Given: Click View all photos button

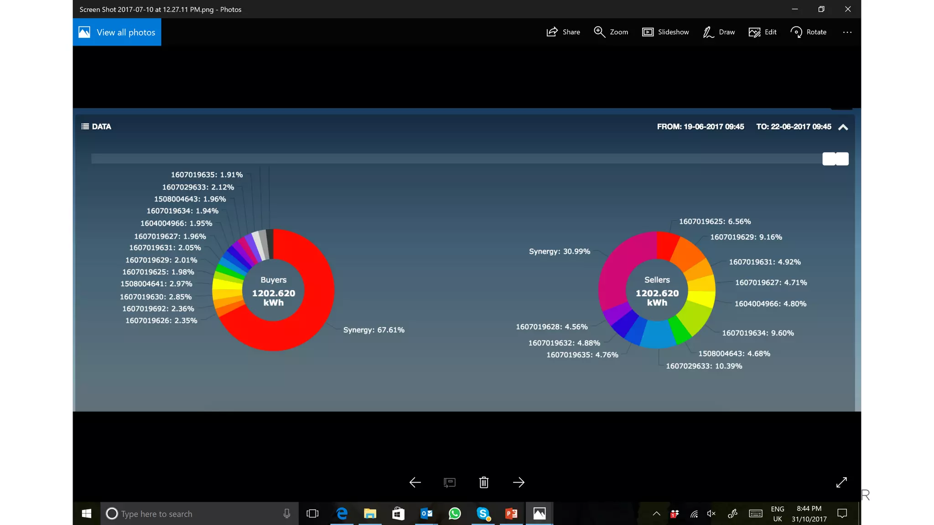Looking at the screenshot, I should [117, 32].
